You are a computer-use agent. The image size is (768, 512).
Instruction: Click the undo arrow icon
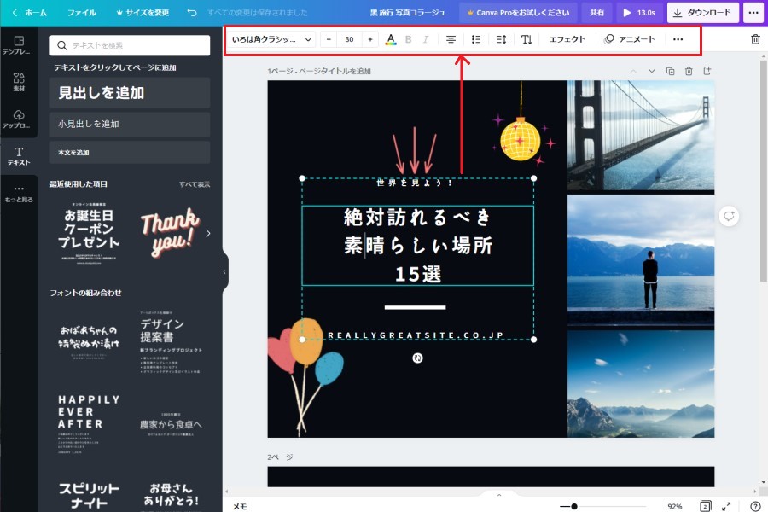coord(191,13)
